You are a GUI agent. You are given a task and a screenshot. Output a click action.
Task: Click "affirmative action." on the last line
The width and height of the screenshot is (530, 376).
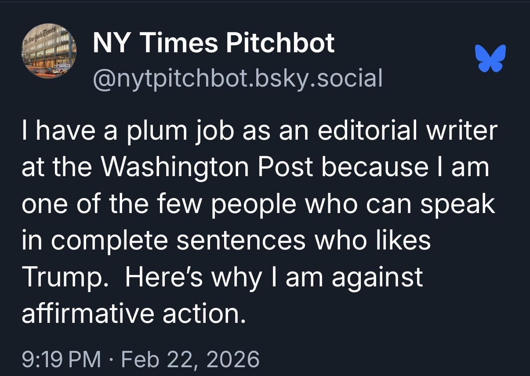point(132,313)
